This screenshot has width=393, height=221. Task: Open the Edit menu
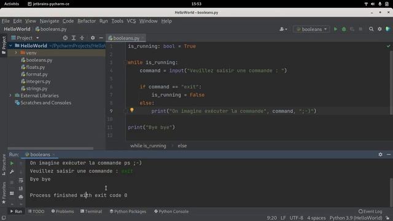(17, 21)
